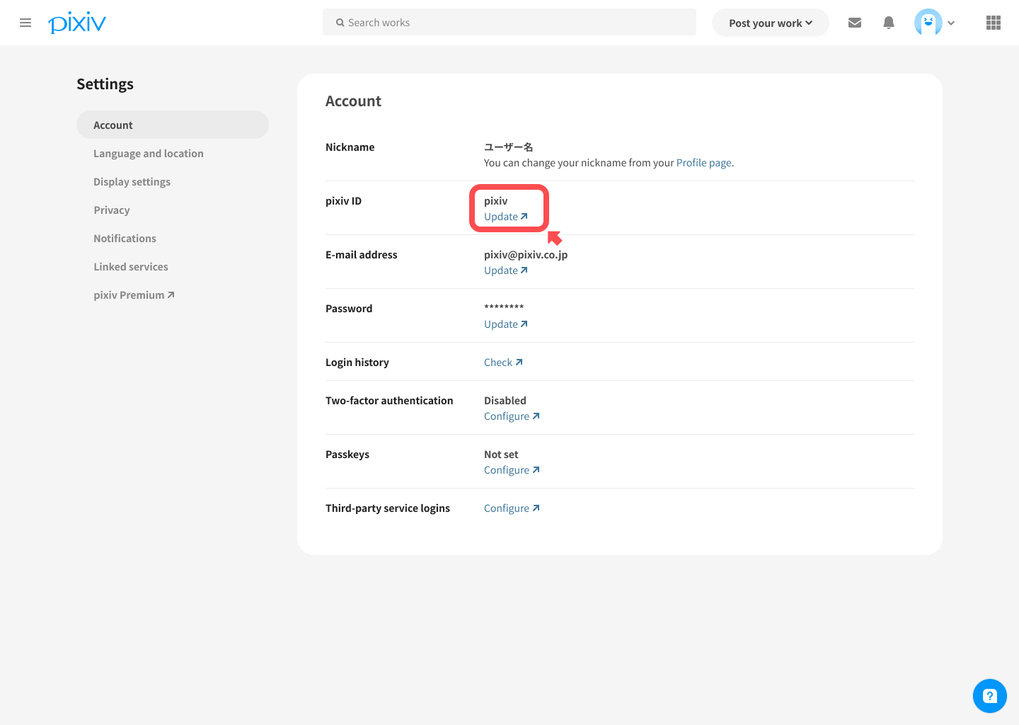
Task: Click the pixiv logo
Action: click(77, 22)
